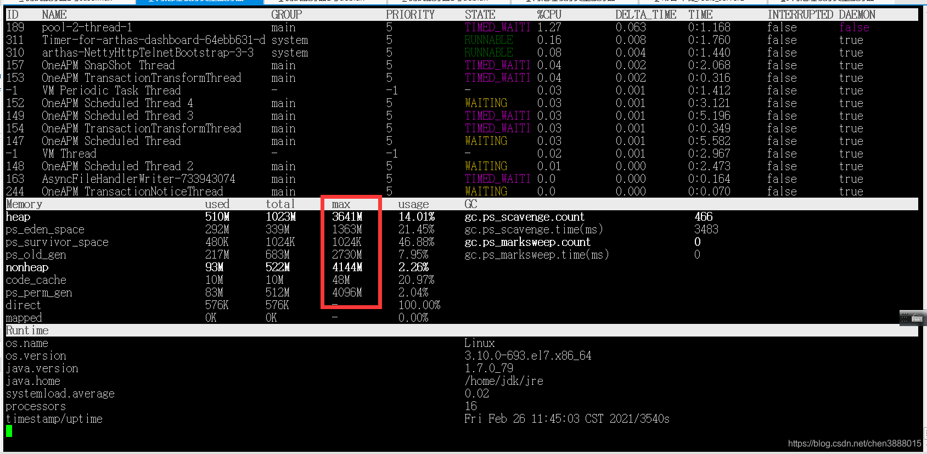This screenshot has width=927, height=454.
Task: Click the NAME column header
Action: click(54, 15)
